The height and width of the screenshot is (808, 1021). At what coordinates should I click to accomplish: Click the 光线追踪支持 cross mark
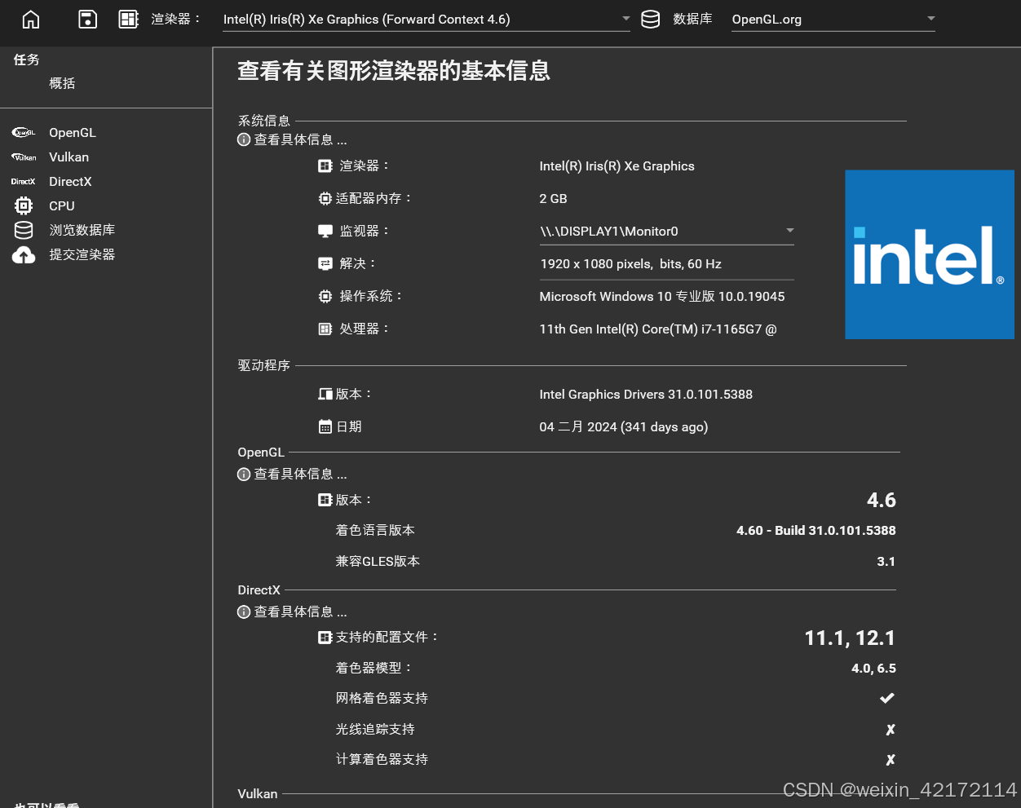[x=891, y=730]
